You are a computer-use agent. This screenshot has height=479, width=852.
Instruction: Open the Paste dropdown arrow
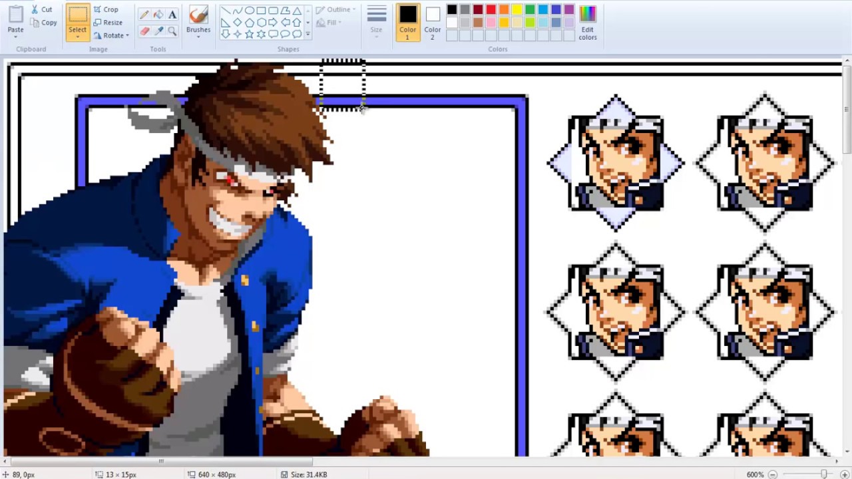pos(15,37)
